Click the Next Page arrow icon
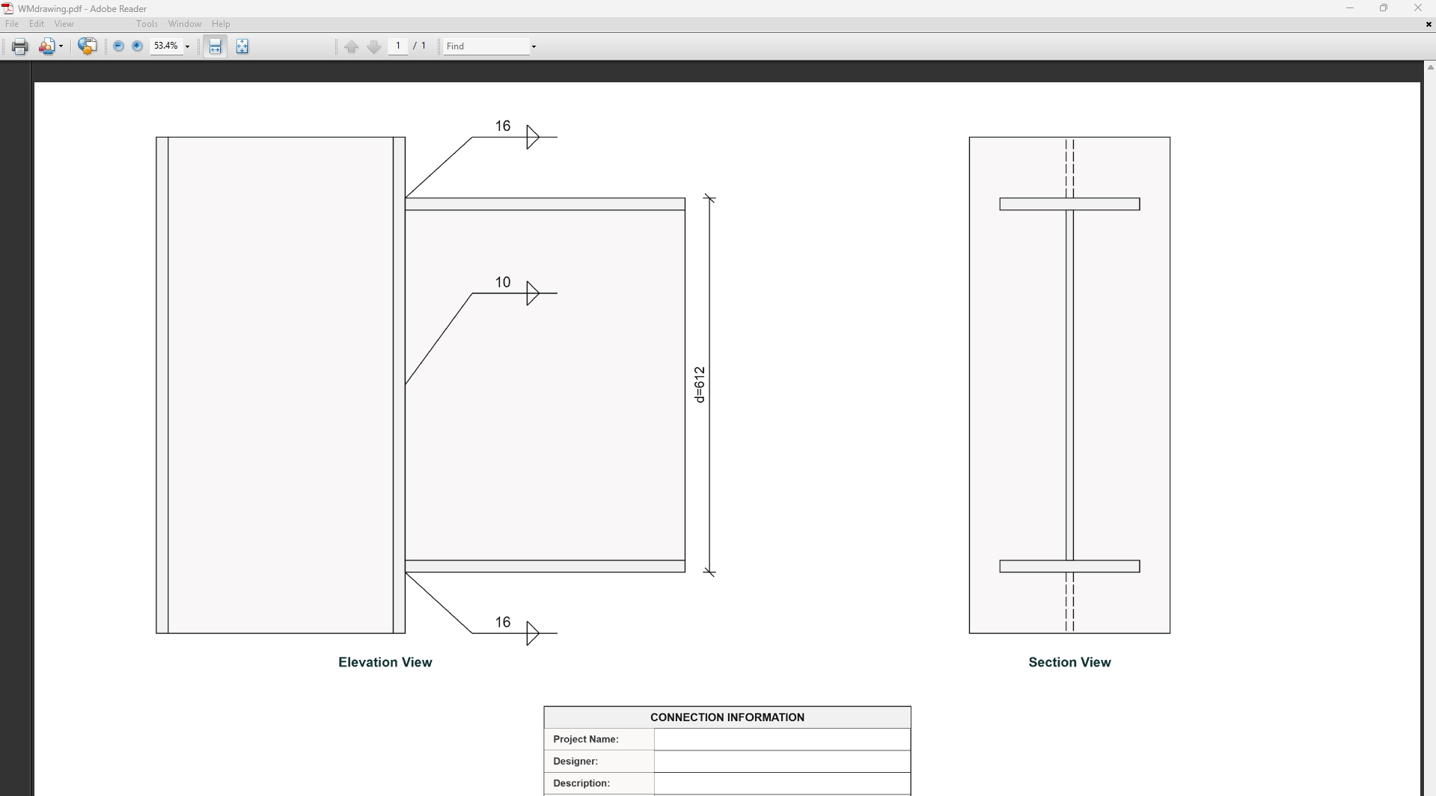The height and width of the screenshot is (796, 1436). [x=373, y=46]
